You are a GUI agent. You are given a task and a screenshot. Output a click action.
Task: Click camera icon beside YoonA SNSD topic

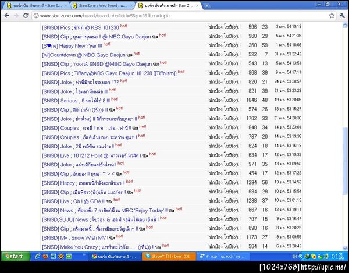coord(156,65)
